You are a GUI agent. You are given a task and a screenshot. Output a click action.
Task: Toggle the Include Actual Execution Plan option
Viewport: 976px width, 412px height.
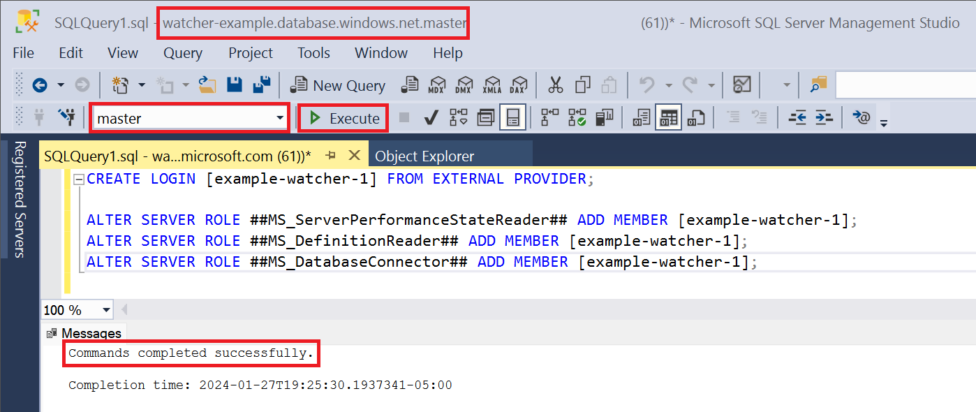[x=577, y=117]
